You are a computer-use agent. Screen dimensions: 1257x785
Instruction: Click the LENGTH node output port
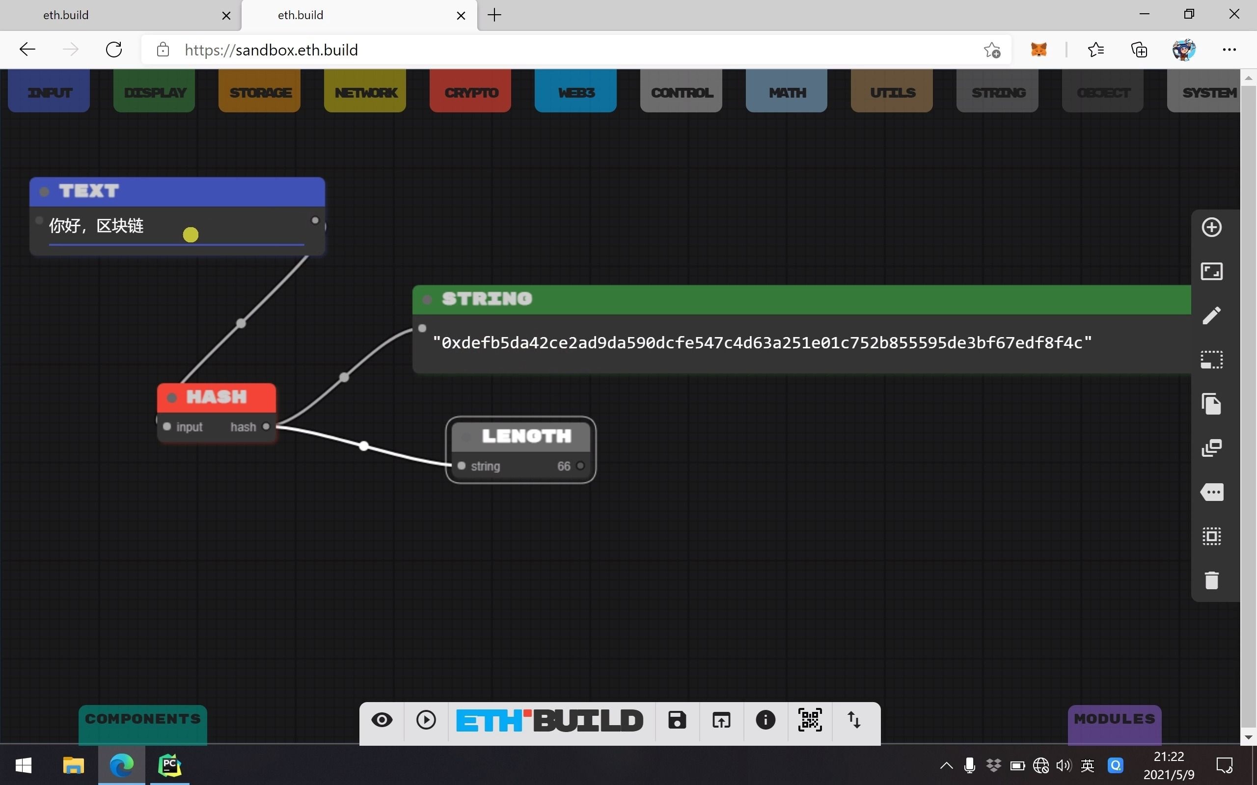point(580,466)
